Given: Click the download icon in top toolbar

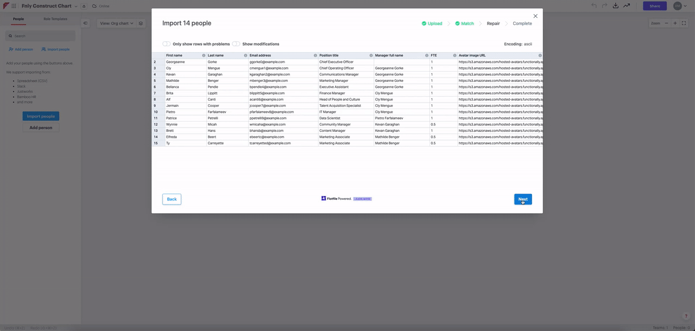Looking at the screenshot, I should click(615, 6).
